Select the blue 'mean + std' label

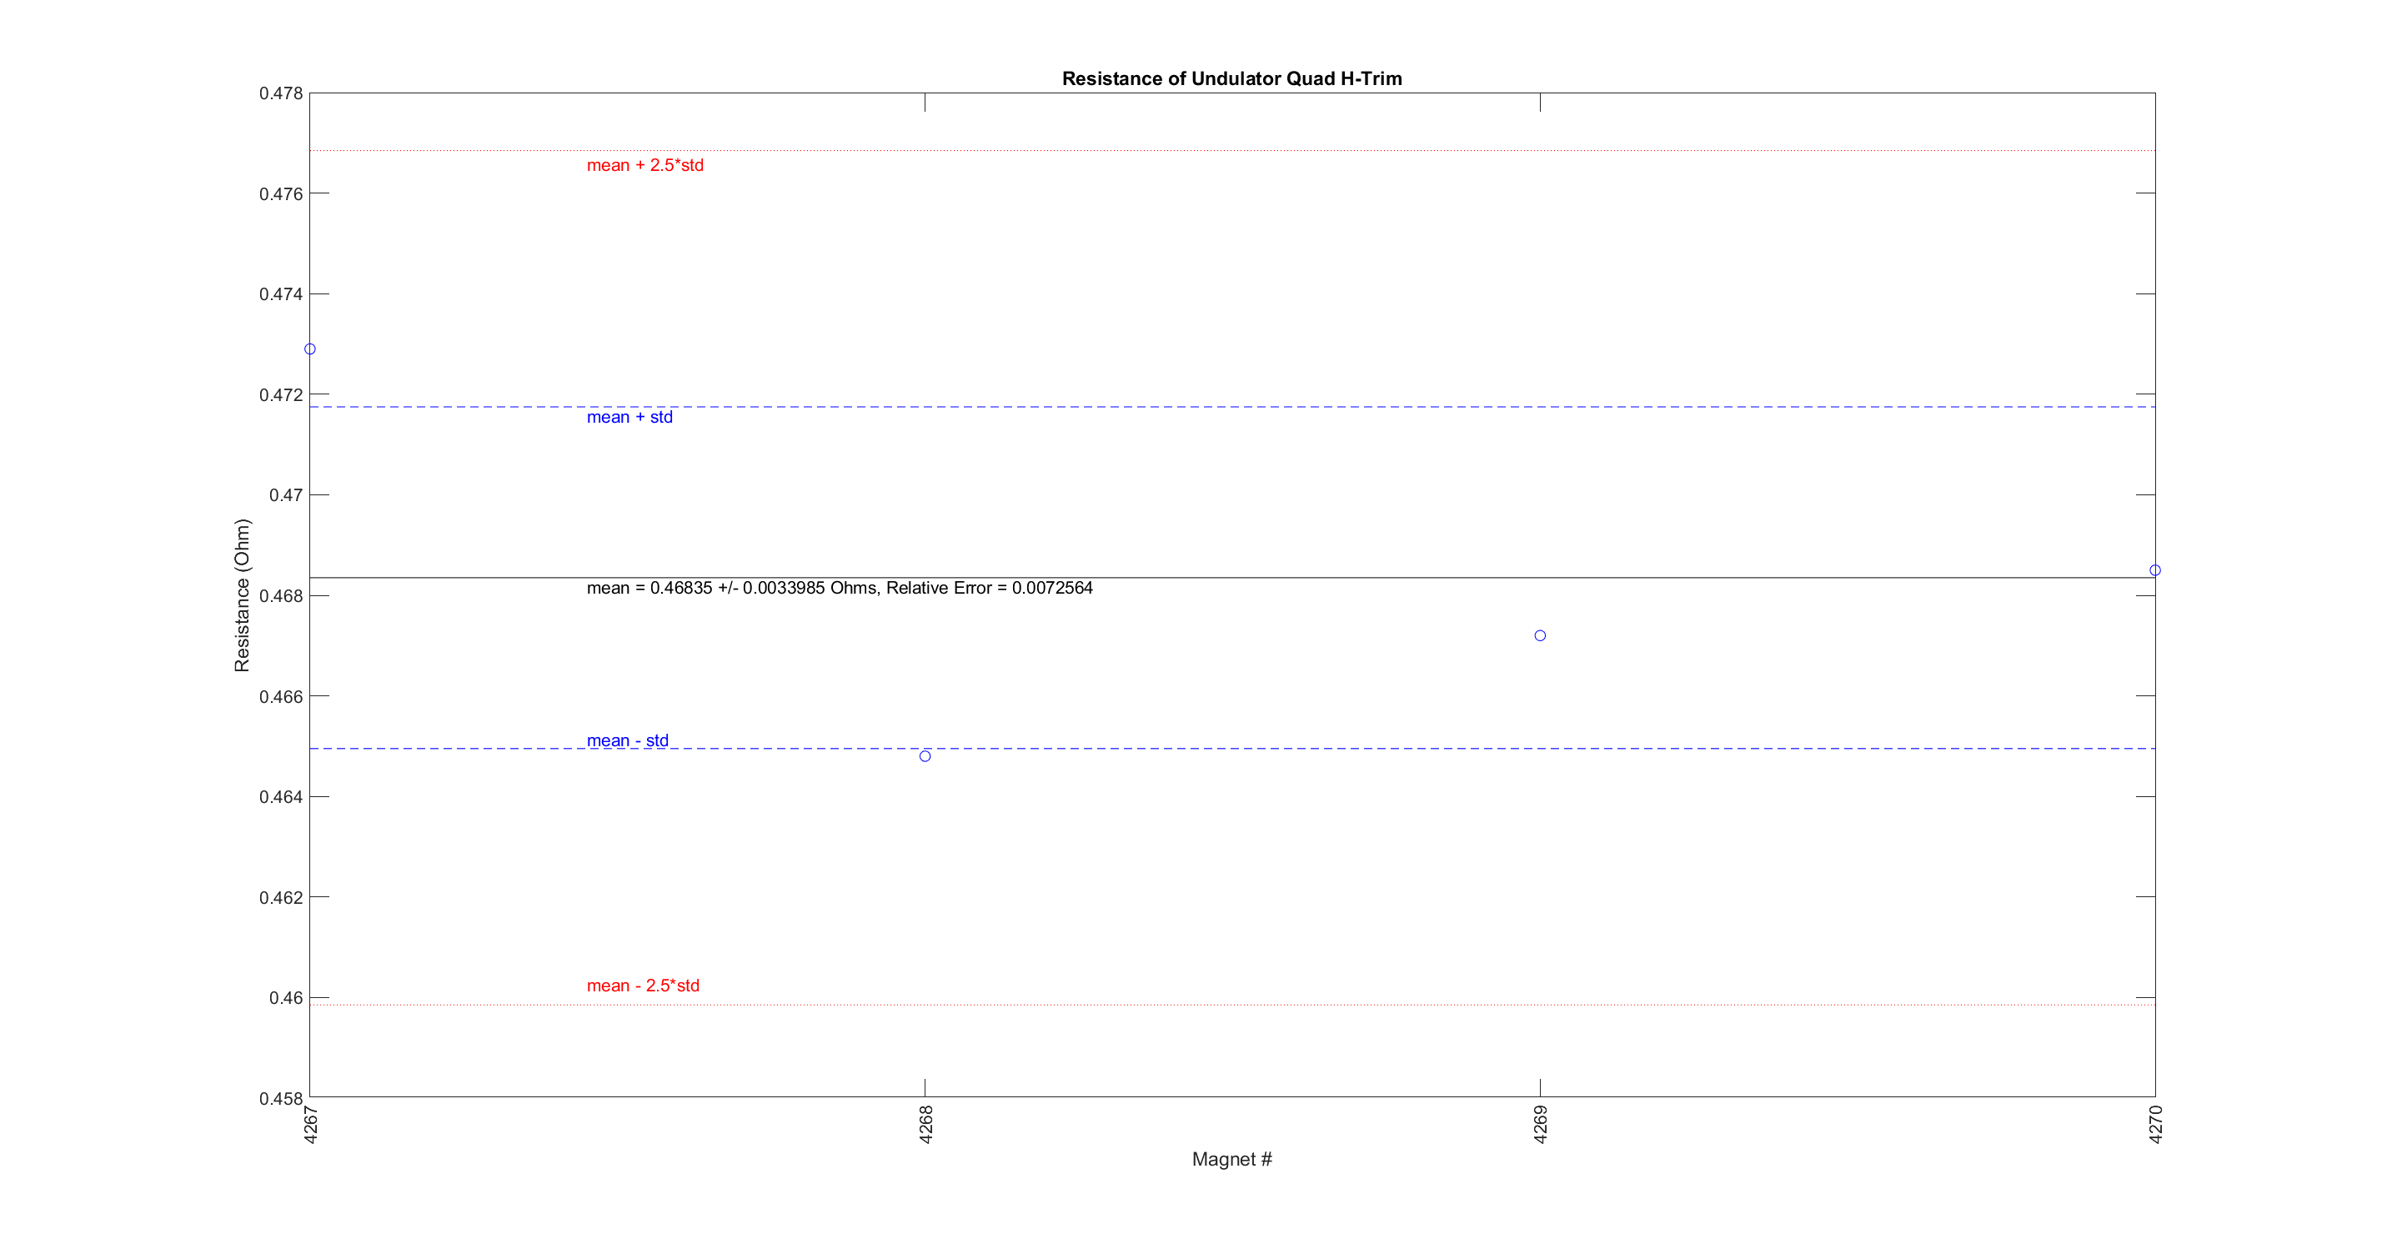[629, 417]
